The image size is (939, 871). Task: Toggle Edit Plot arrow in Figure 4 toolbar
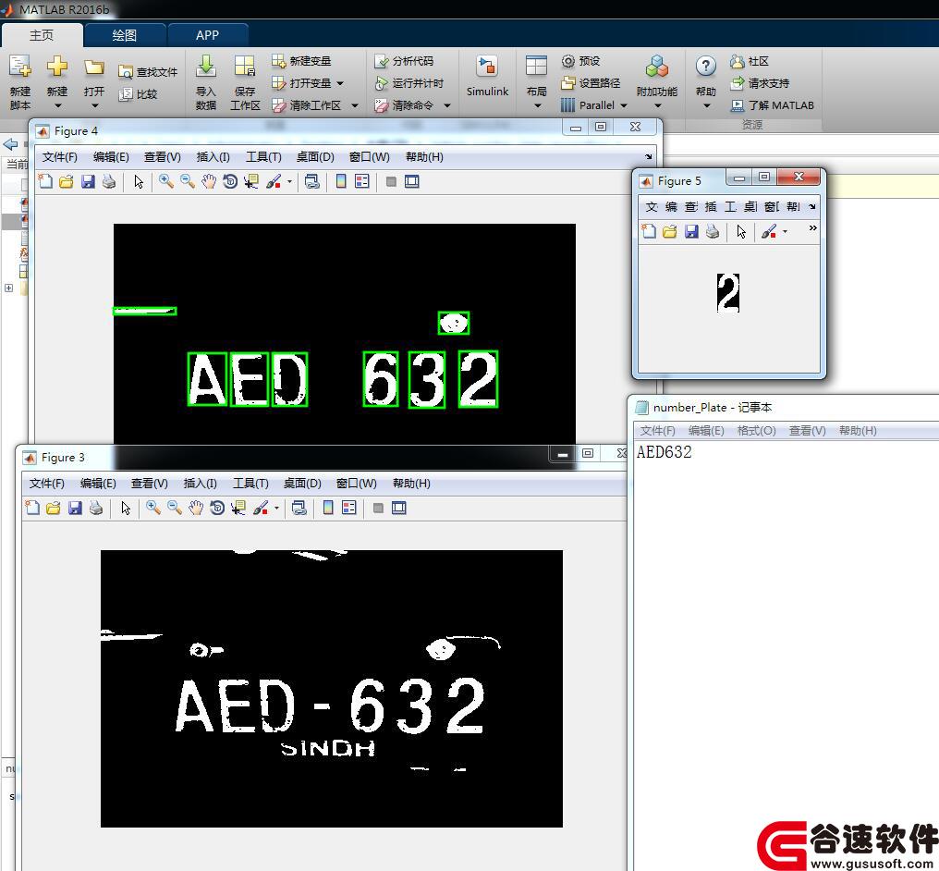tap(139, 181)
